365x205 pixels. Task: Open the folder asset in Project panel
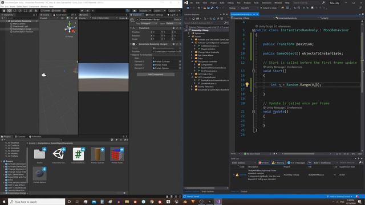pyautogui.click(x=39, y=154)
